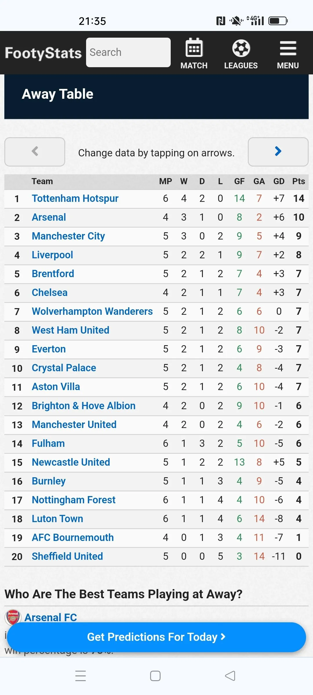
Task: Go to the previous data set with left arrow
Action: coord(35,152)
